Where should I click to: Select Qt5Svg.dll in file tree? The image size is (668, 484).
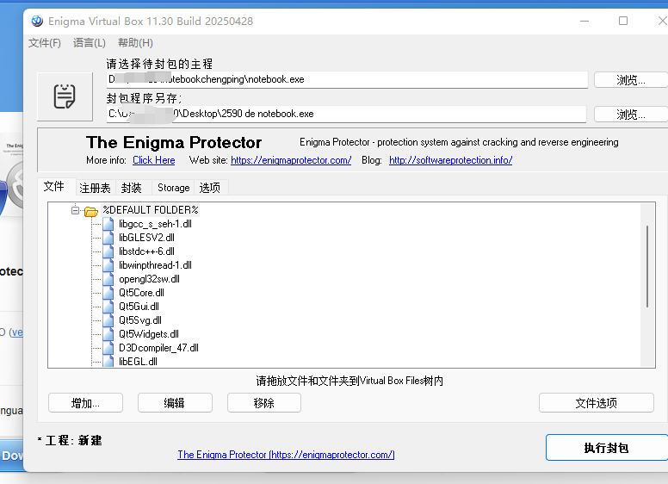(140, 320)
